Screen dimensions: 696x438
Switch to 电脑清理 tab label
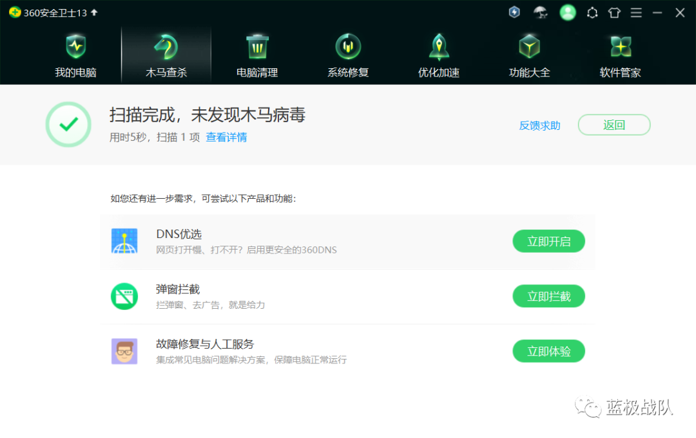(x=257, y=73)
